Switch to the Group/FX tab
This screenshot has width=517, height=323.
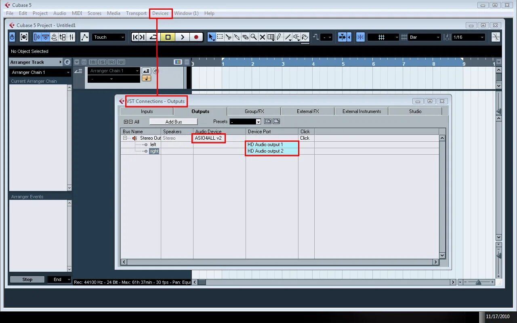(x=254, y=111)
